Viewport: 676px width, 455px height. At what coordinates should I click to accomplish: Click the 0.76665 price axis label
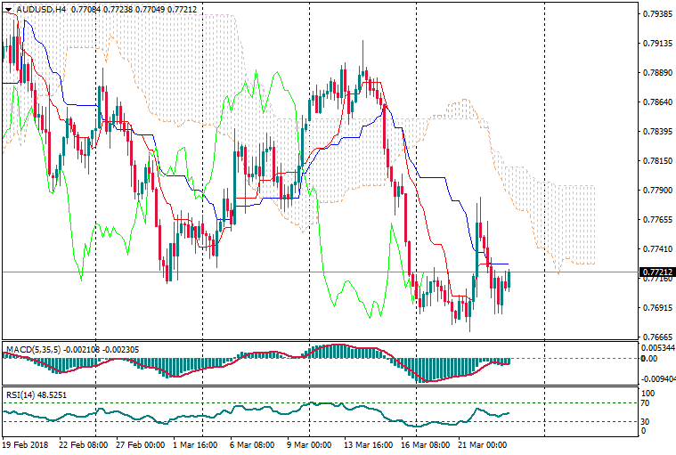point(656,337)
